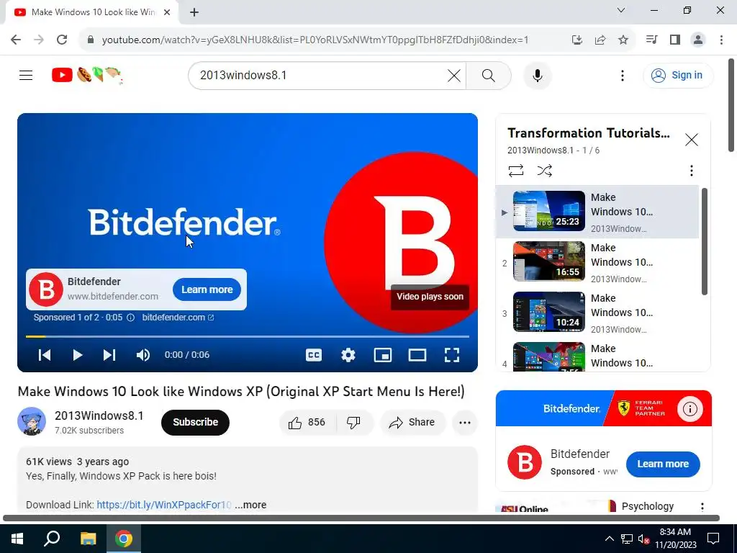Show ad info icon beside Sponsored text
Image resolution: width=737 pixels, height=553 pixels.
point(131,318)
